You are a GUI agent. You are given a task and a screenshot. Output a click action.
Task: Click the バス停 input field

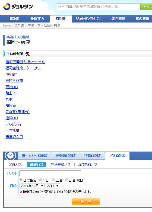pyautogui.click(x=50, y=173)
